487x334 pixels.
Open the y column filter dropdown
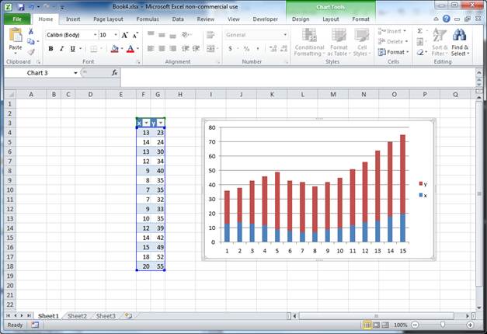coord(160,123)
